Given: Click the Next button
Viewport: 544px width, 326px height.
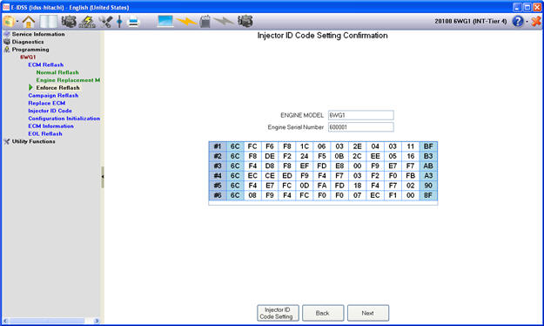Looking at the screenshot, I should (368, 313).
